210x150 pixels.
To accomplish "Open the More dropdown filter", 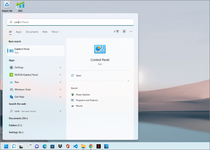I will coord(56,32).
